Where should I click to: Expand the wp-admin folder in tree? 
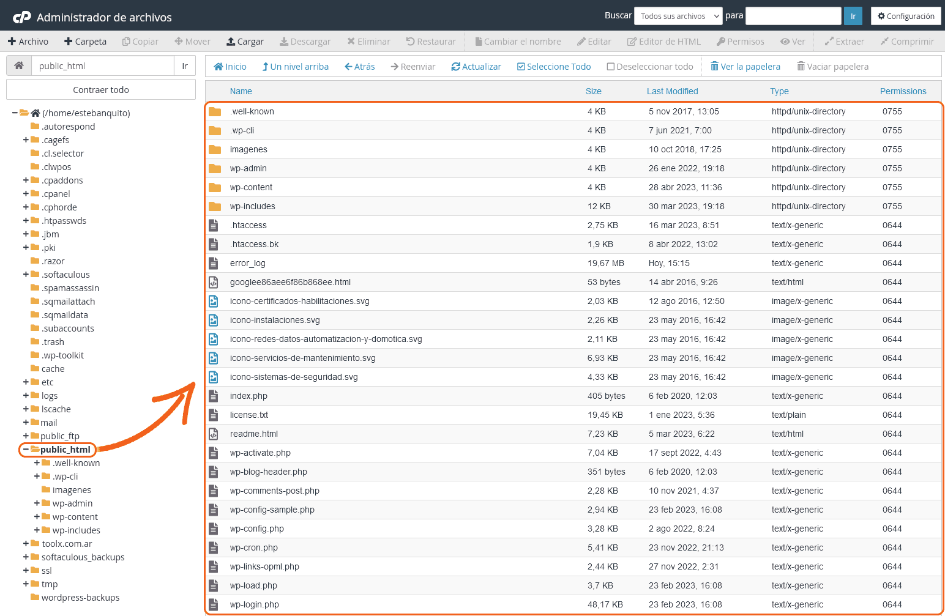(x=37, y=503)
